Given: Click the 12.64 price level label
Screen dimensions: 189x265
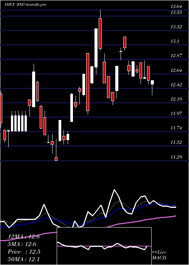Looking at the screenshot, I should point(177,70).
